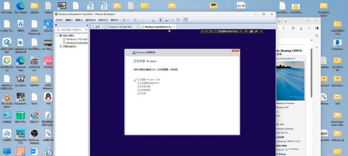Add page to favorites in Edge
The height and width of the screenshot is (156, 348).
click(x=284, y=28)
